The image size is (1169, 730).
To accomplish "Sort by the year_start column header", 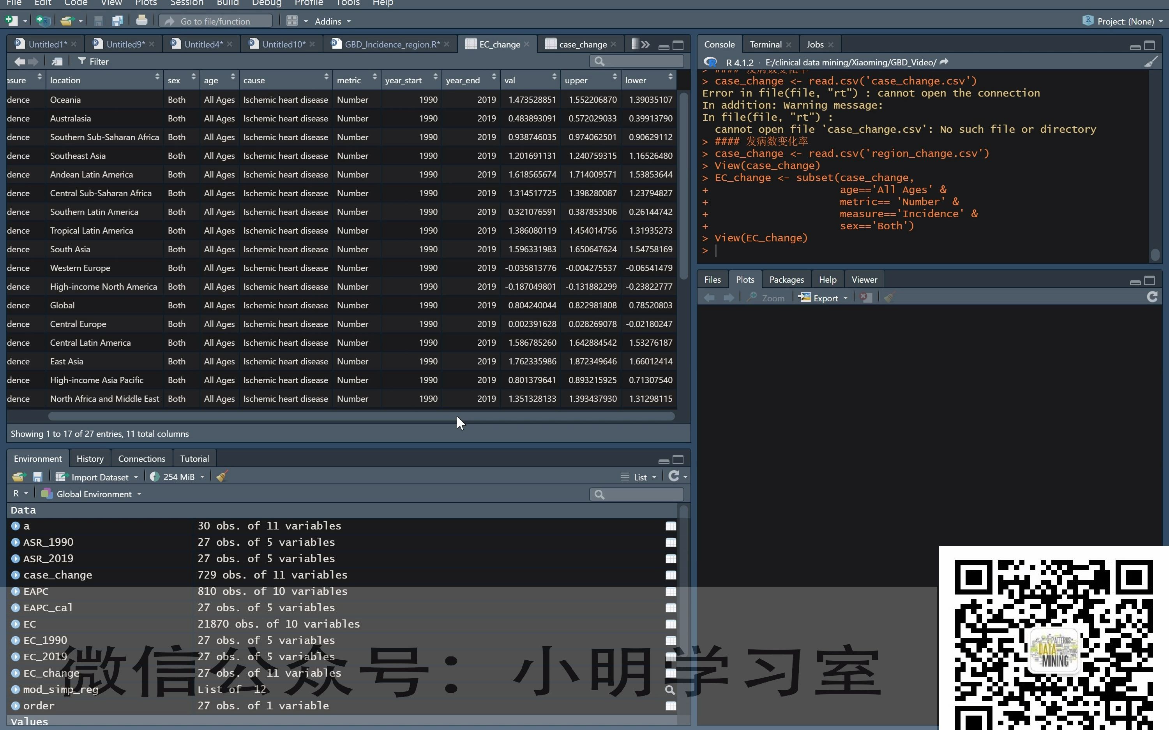I will pos(411,80).
